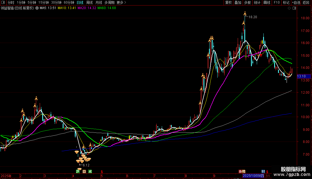Click the 6.12 low price label
The image size is (312, 179).
(86, 165)
